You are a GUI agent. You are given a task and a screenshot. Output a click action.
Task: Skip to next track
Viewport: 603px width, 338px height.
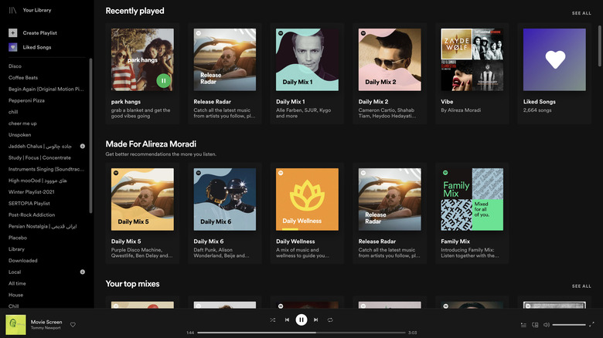pyautogui.click(x=315, y=319)
